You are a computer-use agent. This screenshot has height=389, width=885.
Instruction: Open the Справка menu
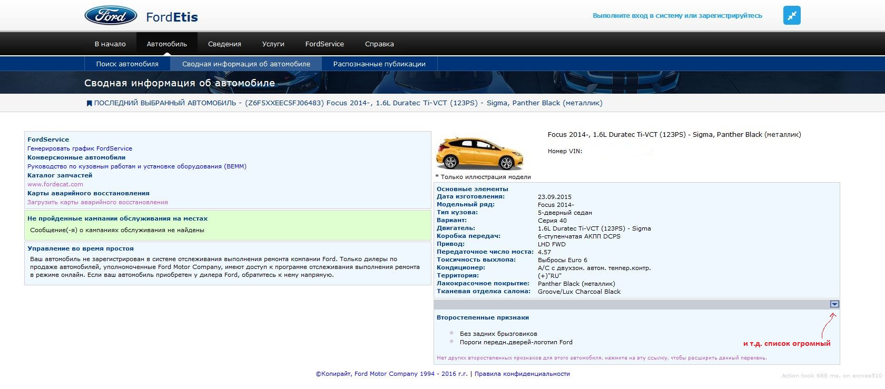(379, 44)
